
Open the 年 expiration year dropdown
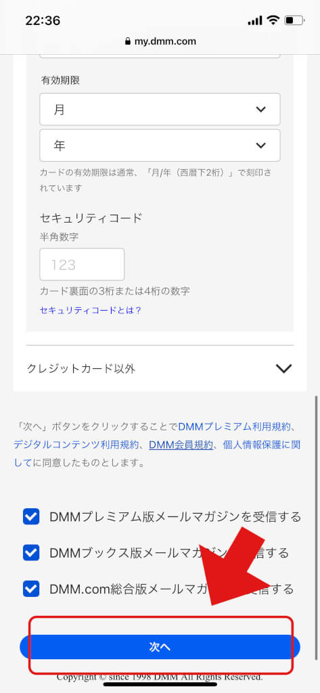pyautogui.click(x=160, y=146)
